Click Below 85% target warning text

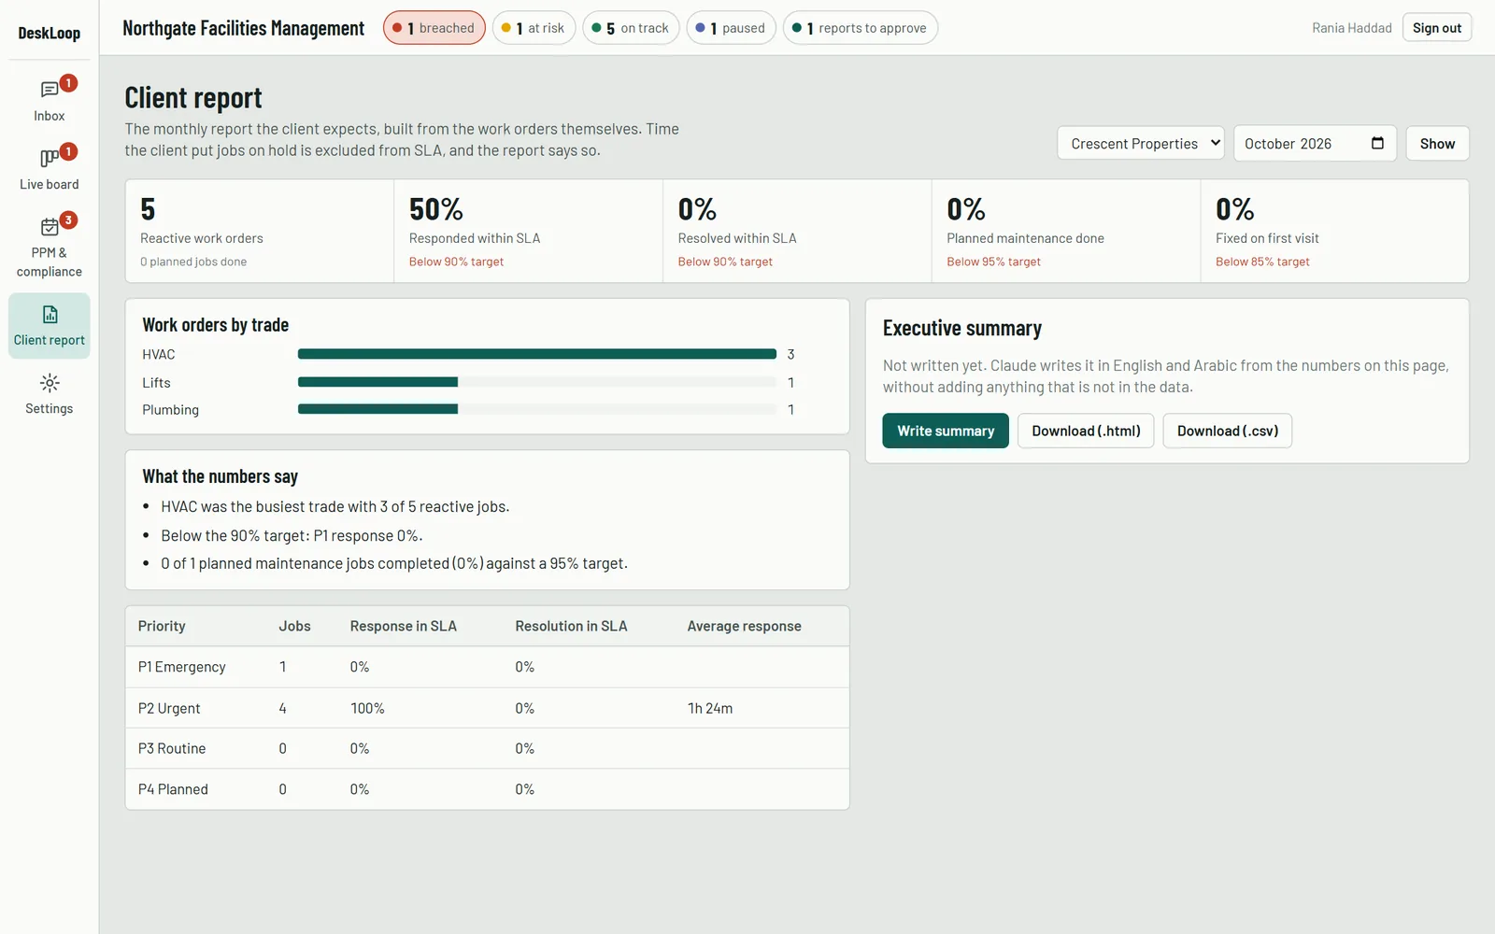(x=1262, y=262)
